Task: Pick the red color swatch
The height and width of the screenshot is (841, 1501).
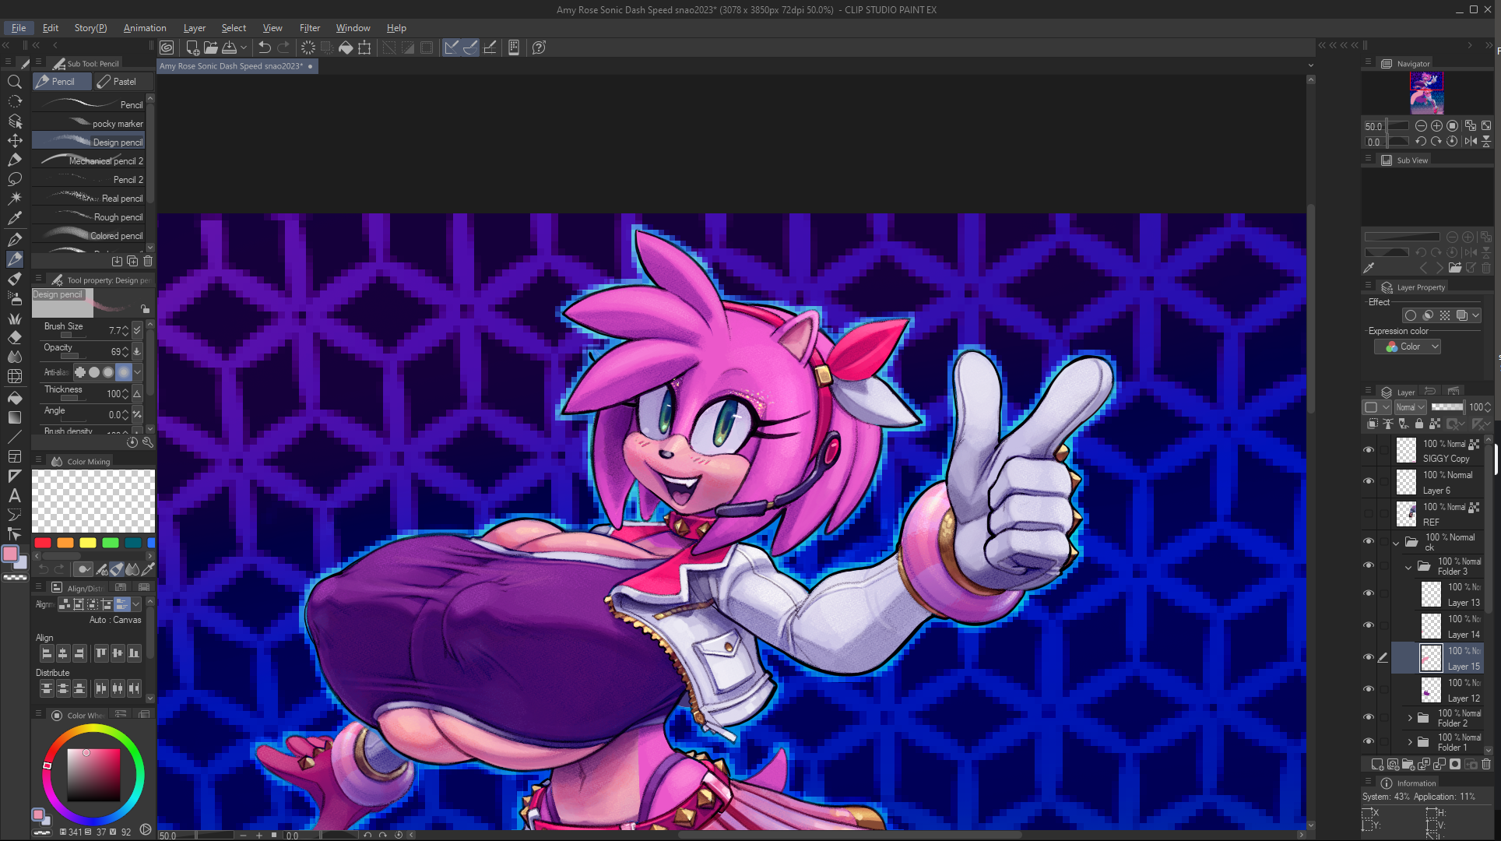Action: (x=43, y=543)
